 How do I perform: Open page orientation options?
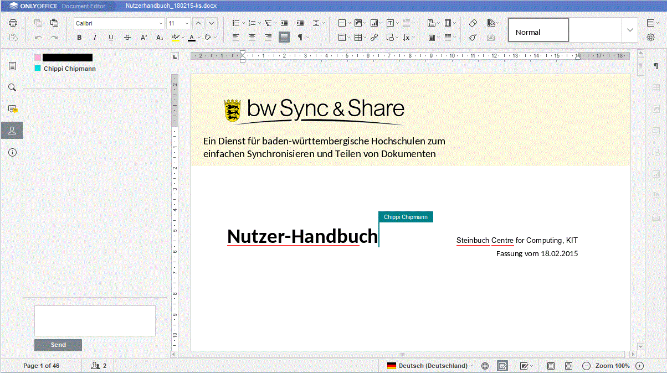433,23
